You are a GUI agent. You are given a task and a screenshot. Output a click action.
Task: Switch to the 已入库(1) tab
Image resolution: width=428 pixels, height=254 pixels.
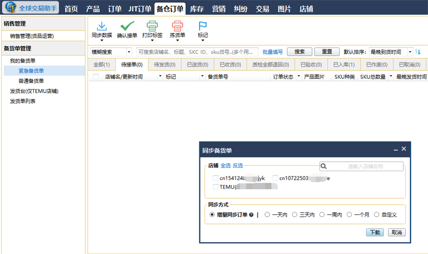[x=344, y=65]
